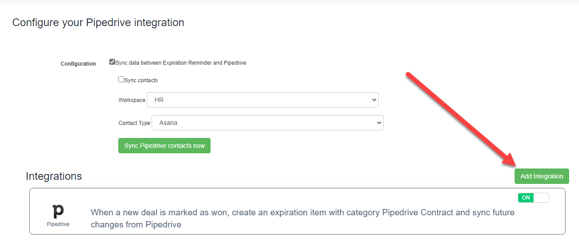This screenshot has height=249, width=579.
Task: Click the white knob of the ON switch
Action: 541,198
